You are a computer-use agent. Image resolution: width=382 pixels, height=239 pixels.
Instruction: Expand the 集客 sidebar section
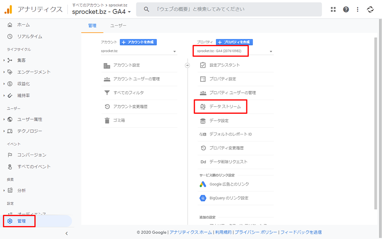tap(4, 60)
